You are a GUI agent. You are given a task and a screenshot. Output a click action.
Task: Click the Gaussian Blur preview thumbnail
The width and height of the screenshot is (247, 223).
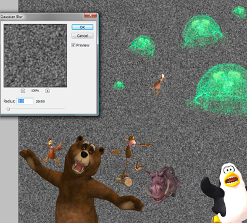pyautogui.click(x=35, y=56)
